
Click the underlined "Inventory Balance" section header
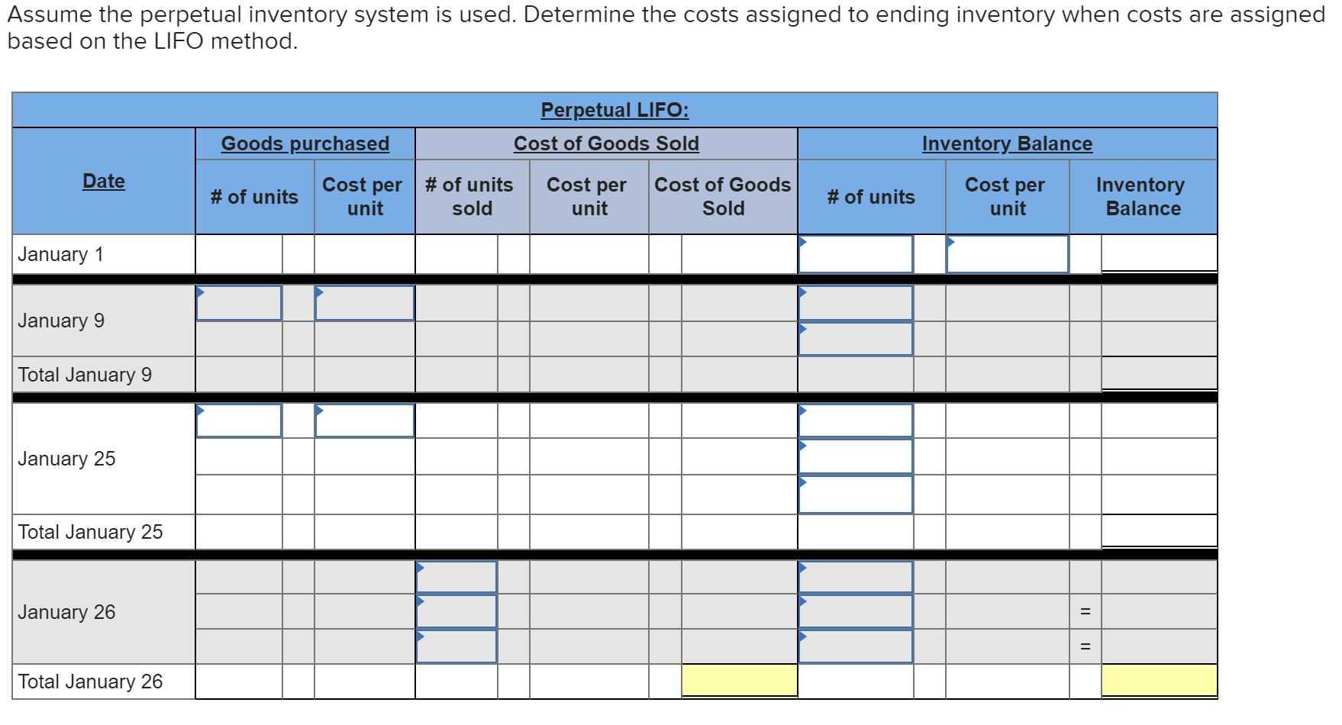(x=1007, y=143)
